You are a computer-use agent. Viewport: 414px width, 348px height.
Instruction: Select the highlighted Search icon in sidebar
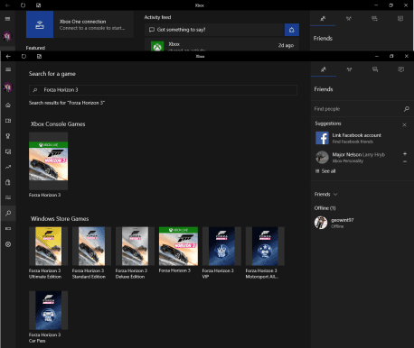[8, 213]
